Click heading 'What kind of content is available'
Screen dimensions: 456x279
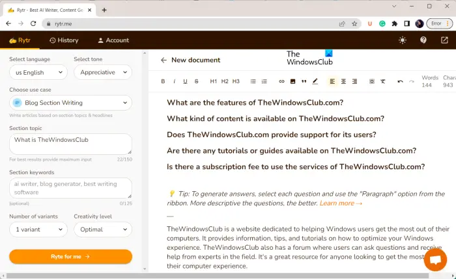pyautogui.click(x=276, y=118)
